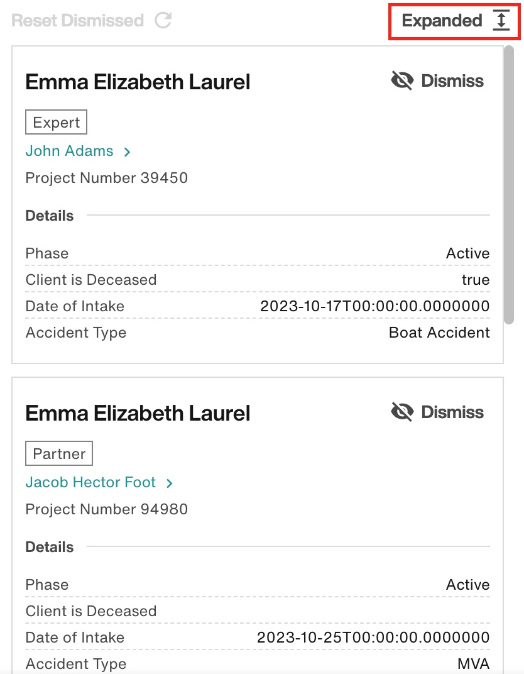Toggle the Expanded view mode
The image size is (524, 674).
tap(454, 21)
